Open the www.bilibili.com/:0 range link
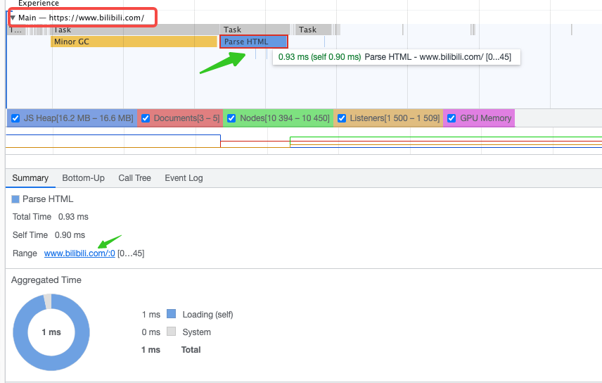Viewport: 602px width, 383px height. (79, 253)
